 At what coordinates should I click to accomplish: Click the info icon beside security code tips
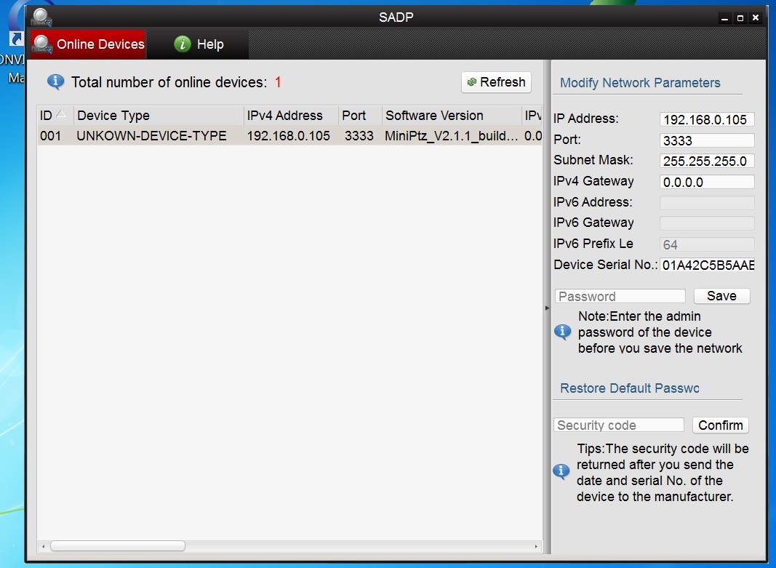point(562,472)
